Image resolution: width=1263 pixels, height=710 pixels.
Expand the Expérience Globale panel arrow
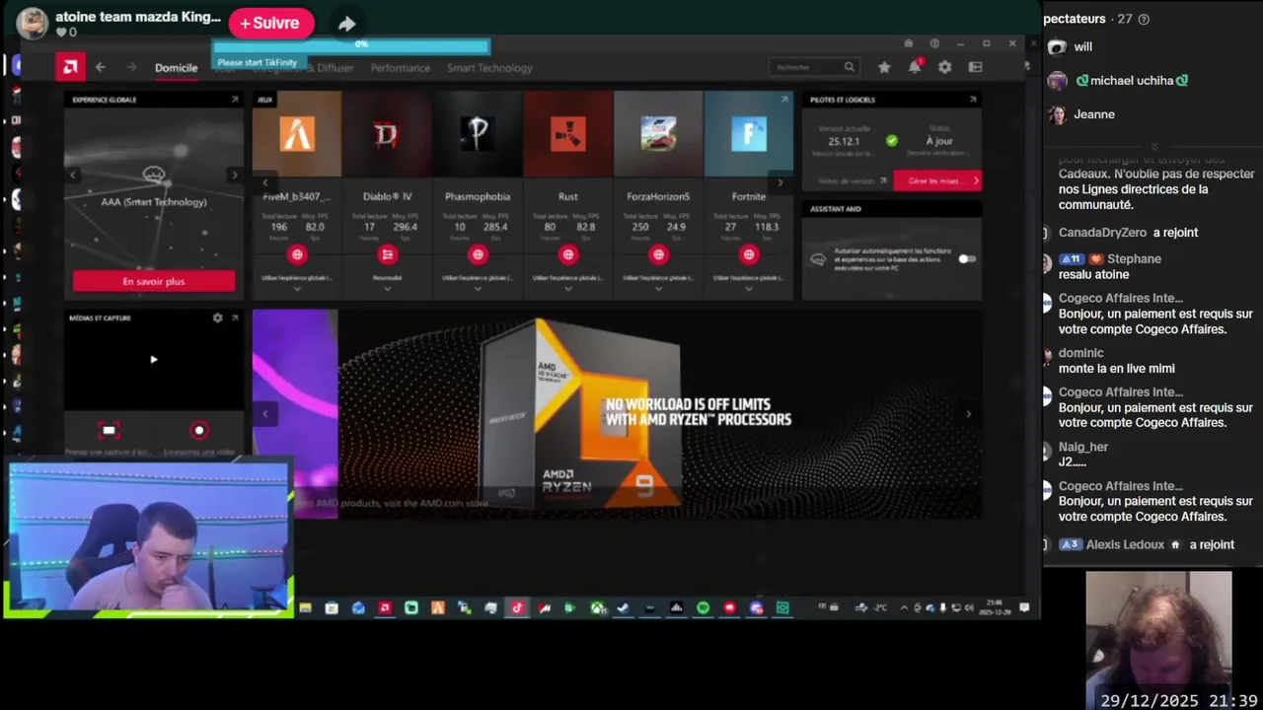[x=235, y=100]
